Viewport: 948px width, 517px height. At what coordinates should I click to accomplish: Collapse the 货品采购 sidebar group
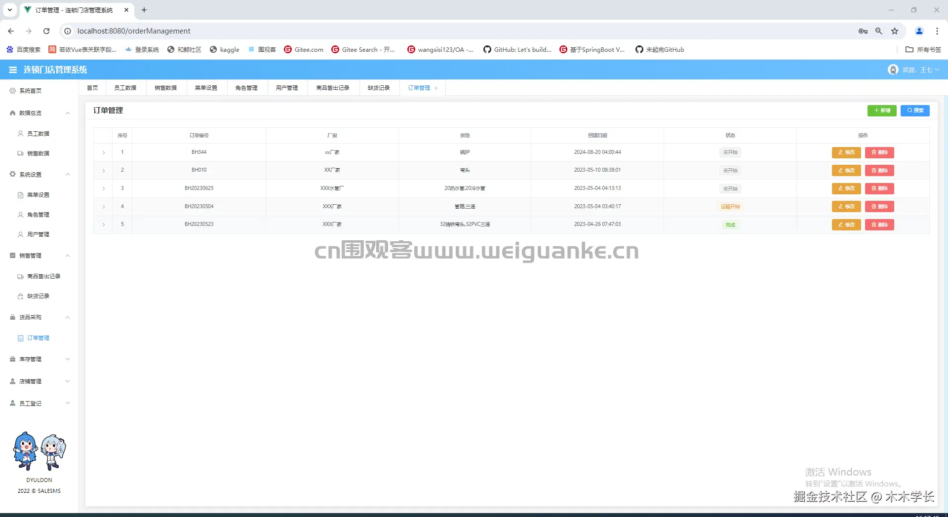(39, 317)
